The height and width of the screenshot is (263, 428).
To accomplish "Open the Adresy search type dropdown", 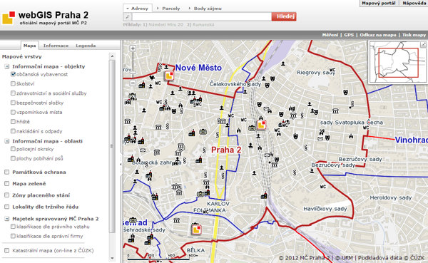I will click(x=137, y=9).
